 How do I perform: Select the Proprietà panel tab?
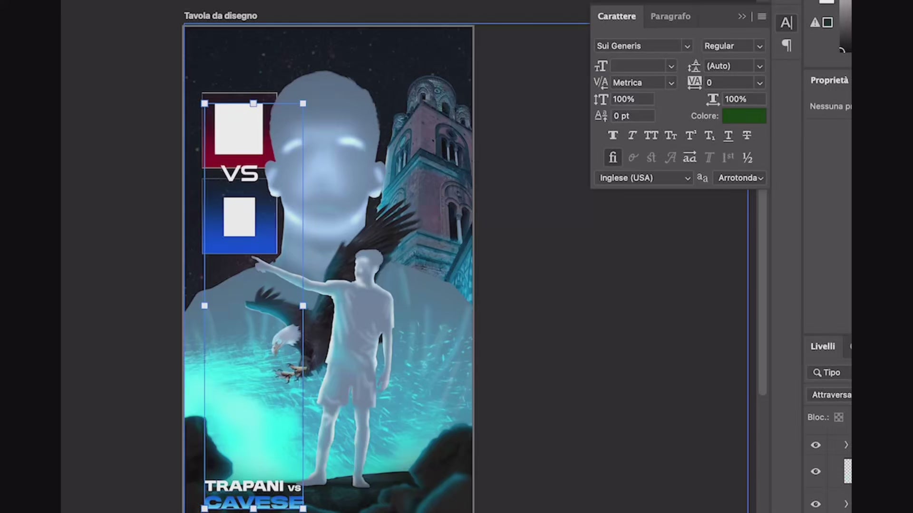(x=829, y=80)
